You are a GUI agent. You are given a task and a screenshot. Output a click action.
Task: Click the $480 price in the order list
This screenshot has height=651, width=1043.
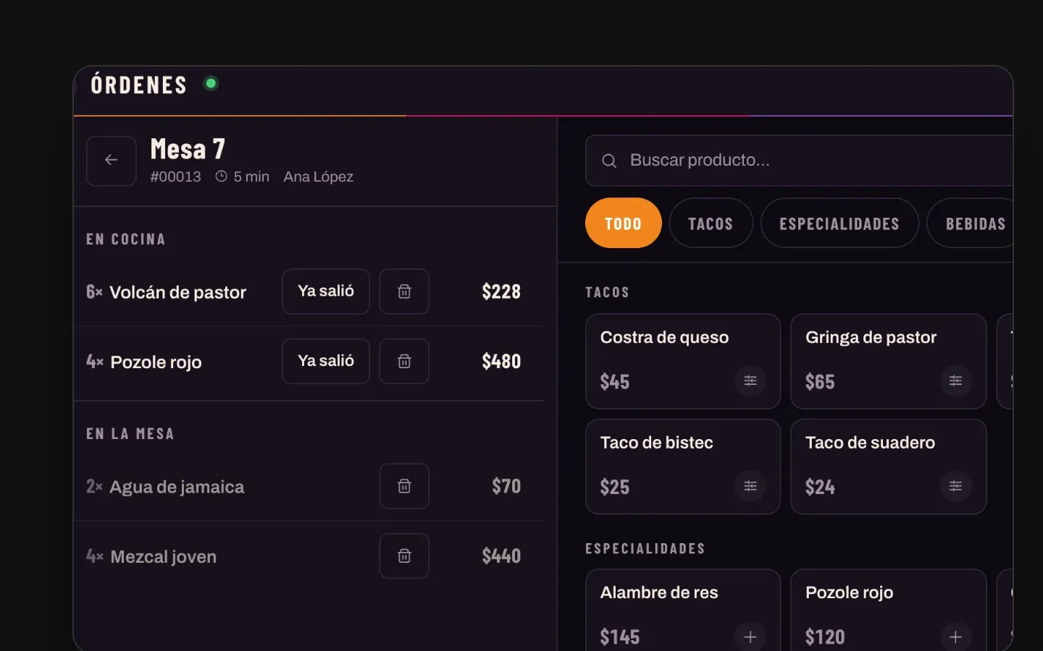501,361
